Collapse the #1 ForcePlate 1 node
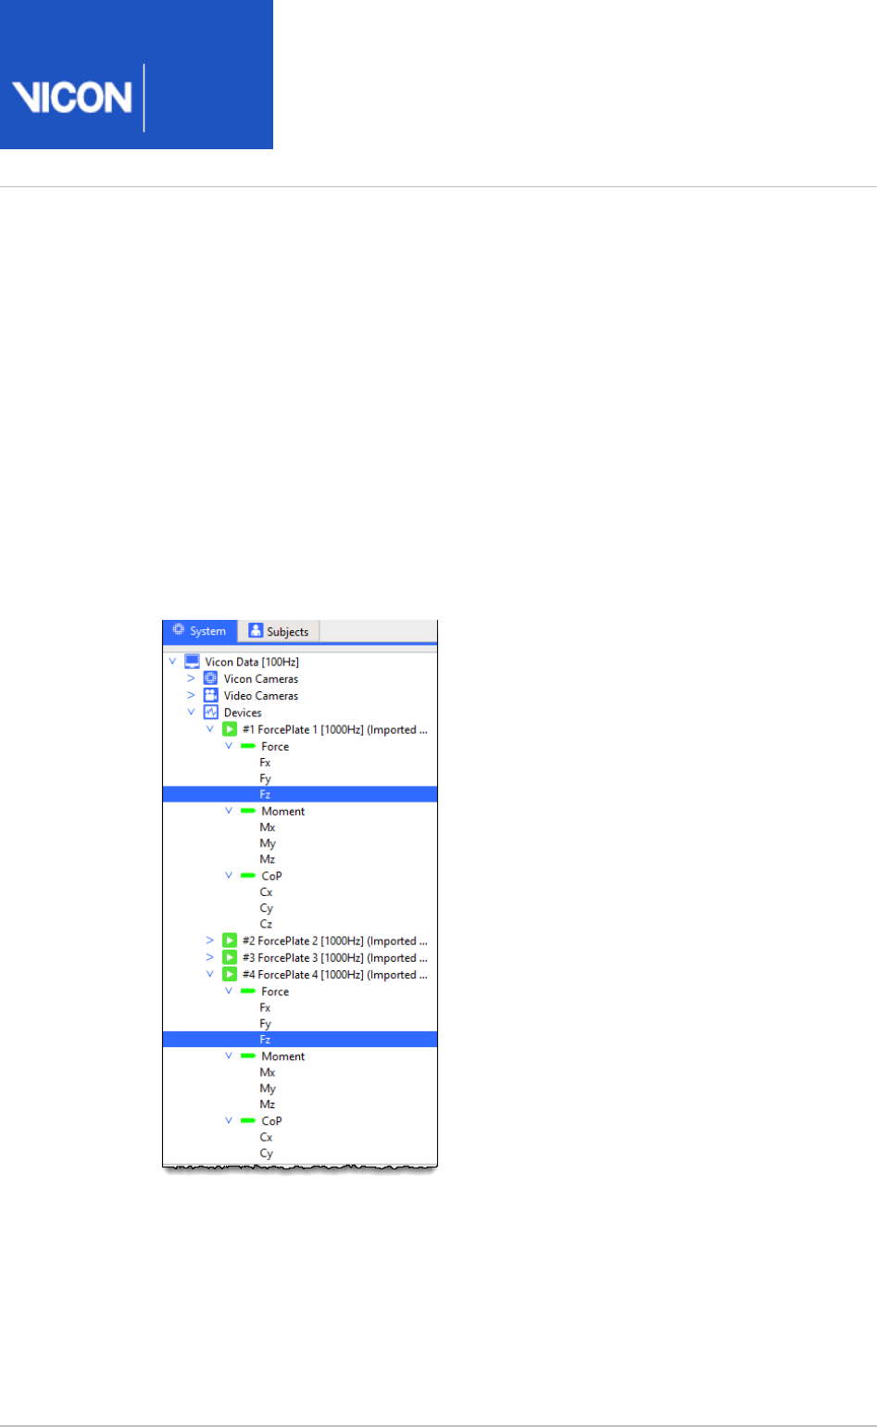The height and width of the screenshot is (1427, 877). coord(209,729)
